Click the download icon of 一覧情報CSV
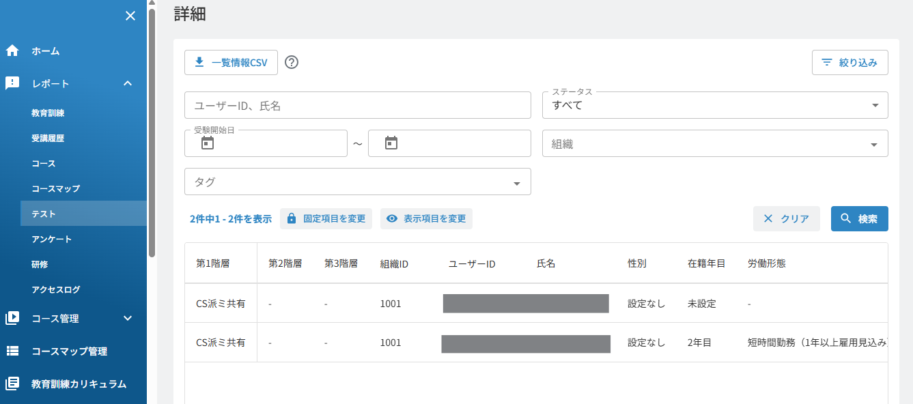913x404 pixels. pos(199,62)
